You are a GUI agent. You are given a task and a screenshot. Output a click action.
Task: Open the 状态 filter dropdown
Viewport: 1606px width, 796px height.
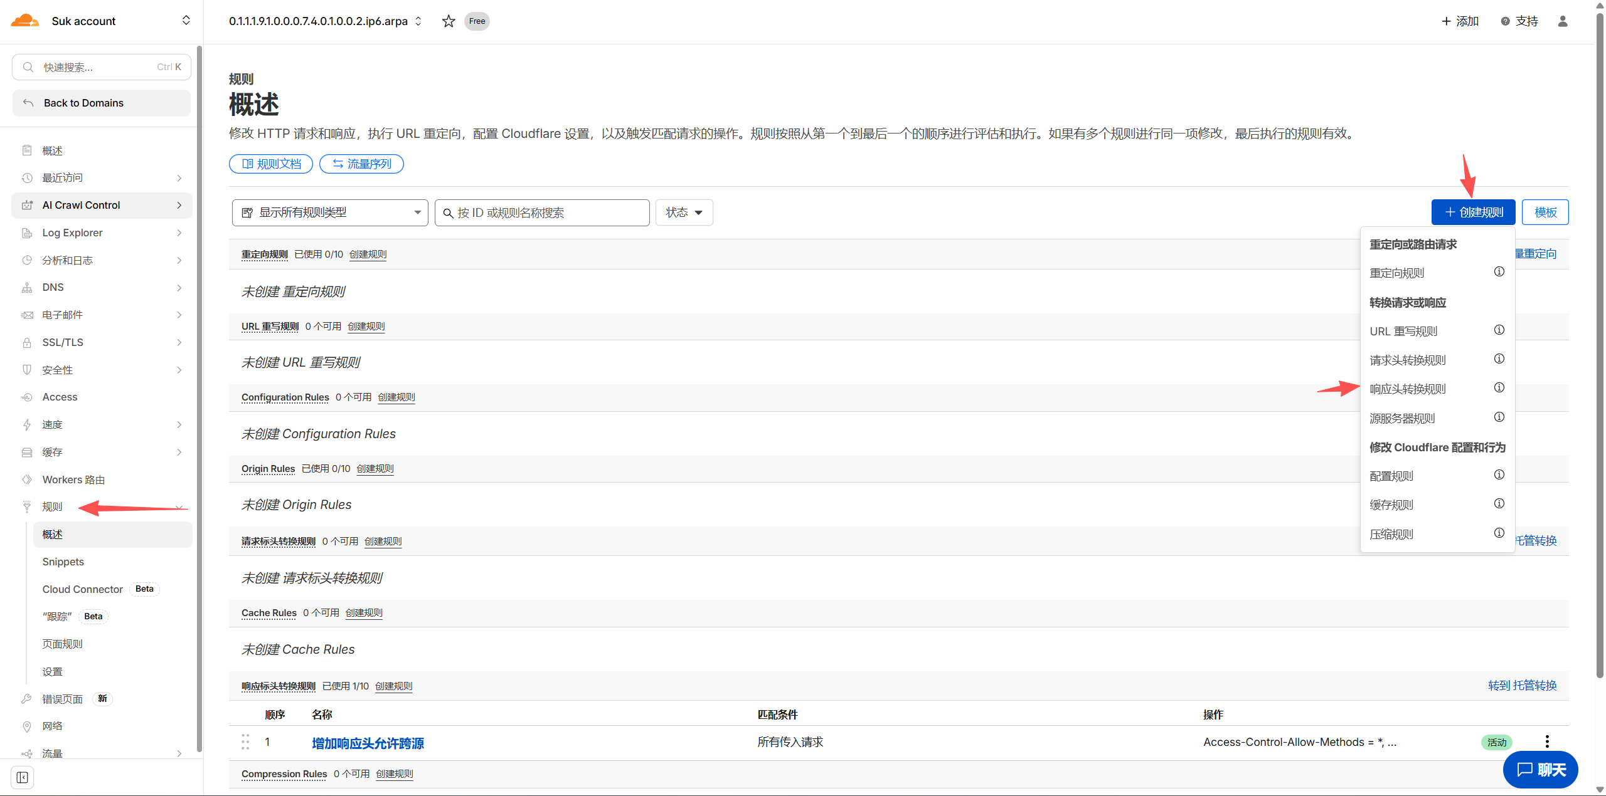[x=684, y=213]
